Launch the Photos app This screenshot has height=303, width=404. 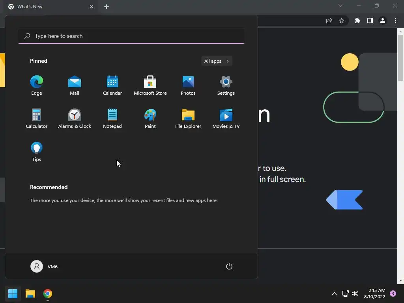tap(188, 85)
